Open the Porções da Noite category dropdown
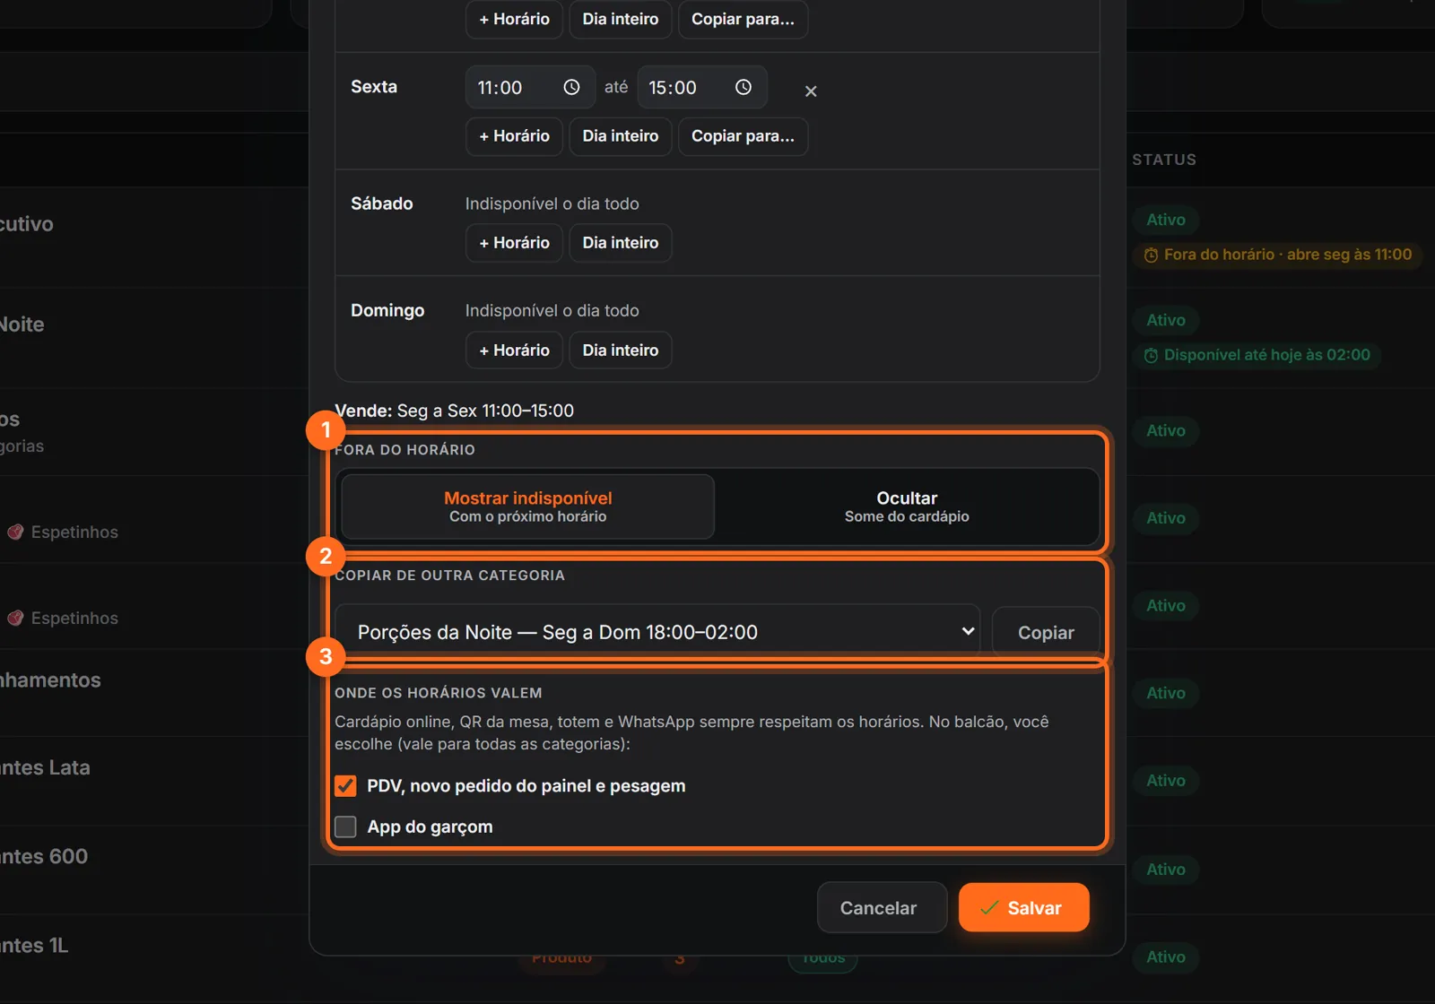Image resolution: width=1435 pixels, height=1004 pixels. (x=657, y=632)
